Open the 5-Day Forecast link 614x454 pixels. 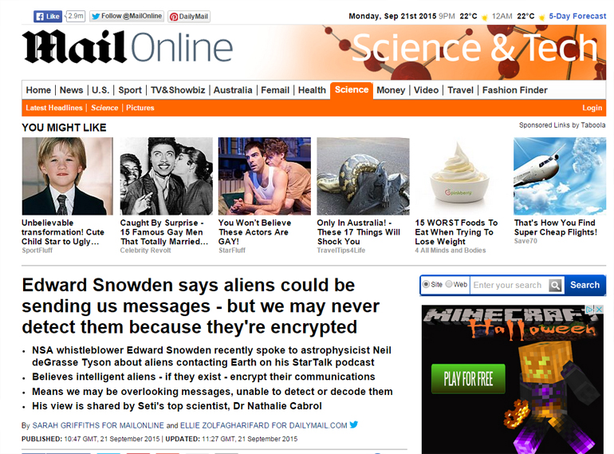click(x=577, y=16)
